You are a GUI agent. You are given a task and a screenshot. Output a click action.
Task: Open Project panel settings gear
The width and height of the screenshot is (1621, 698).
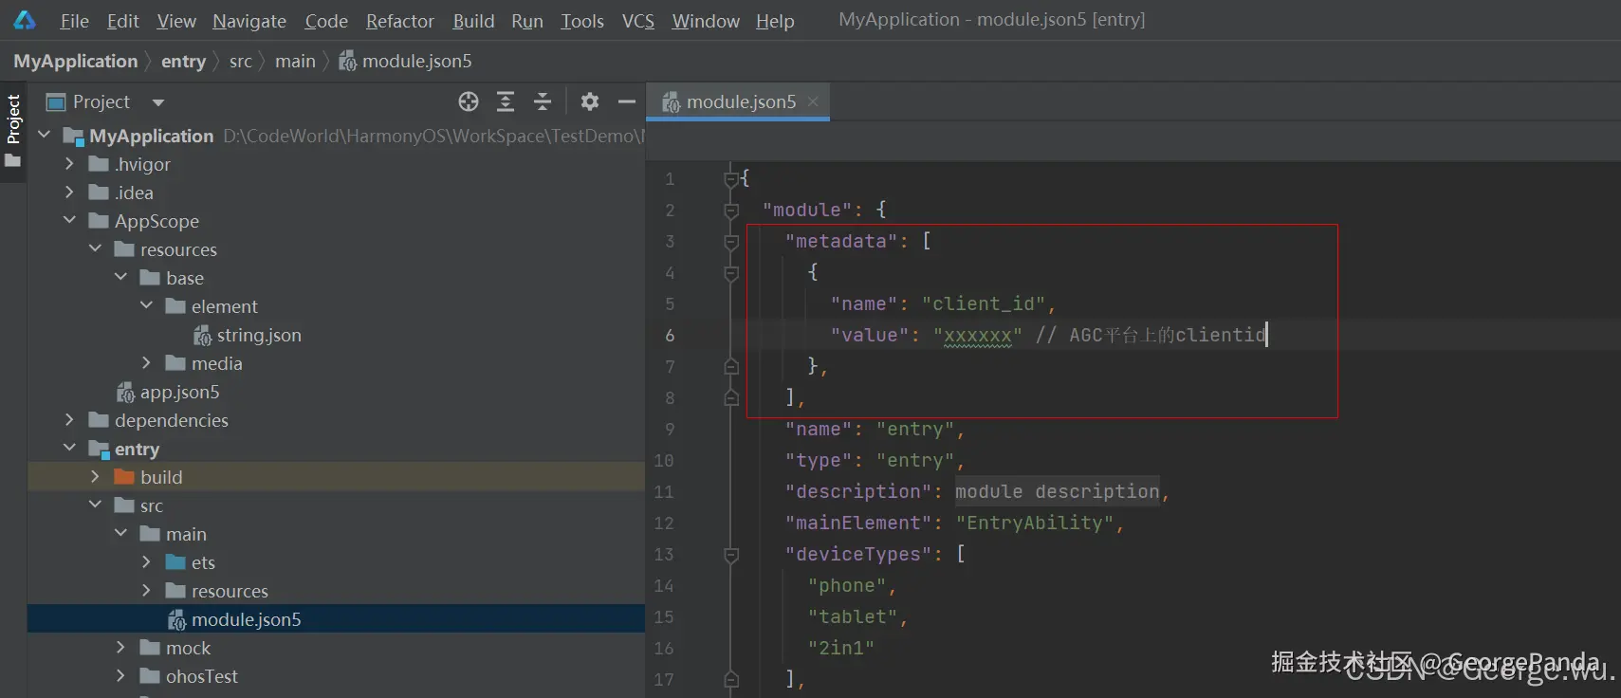[x=590, y=101]
